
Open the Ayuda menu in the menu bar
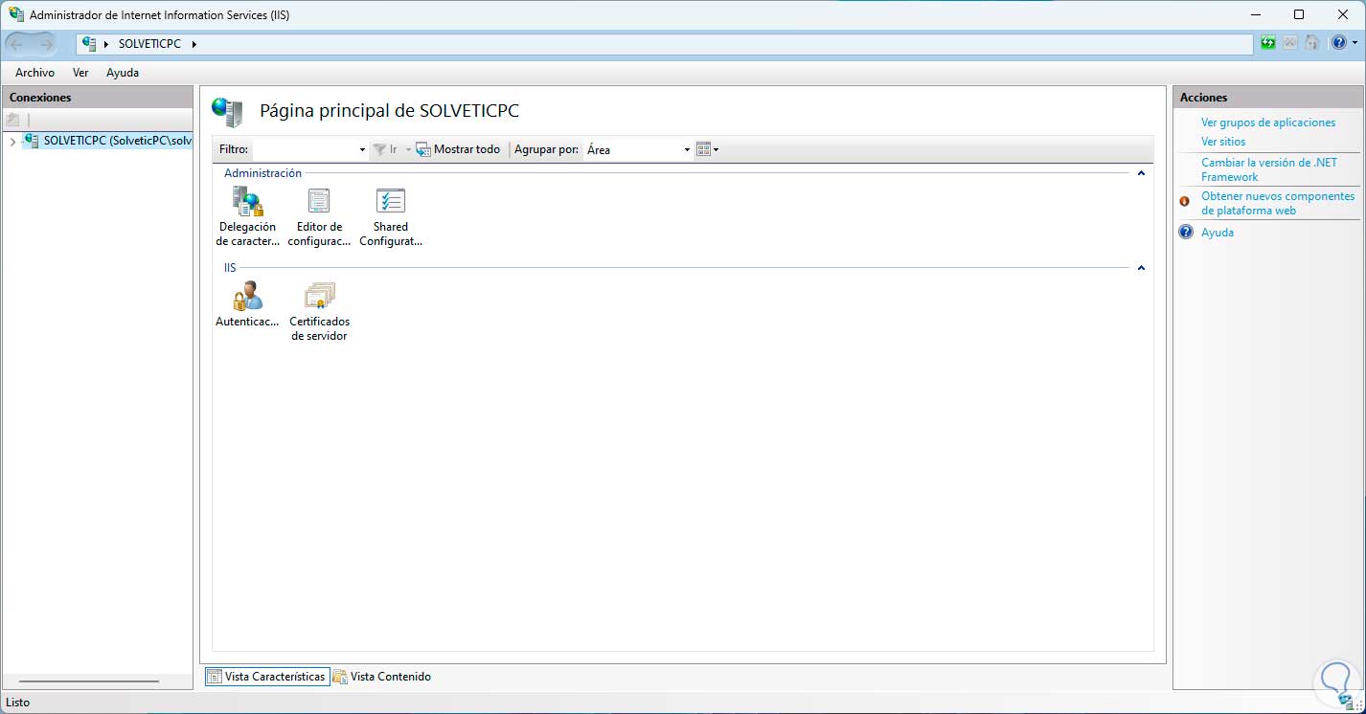point(123,73)
